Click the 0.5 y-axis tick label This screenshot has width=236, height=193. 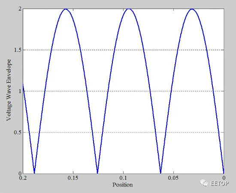tap(18, 133)
